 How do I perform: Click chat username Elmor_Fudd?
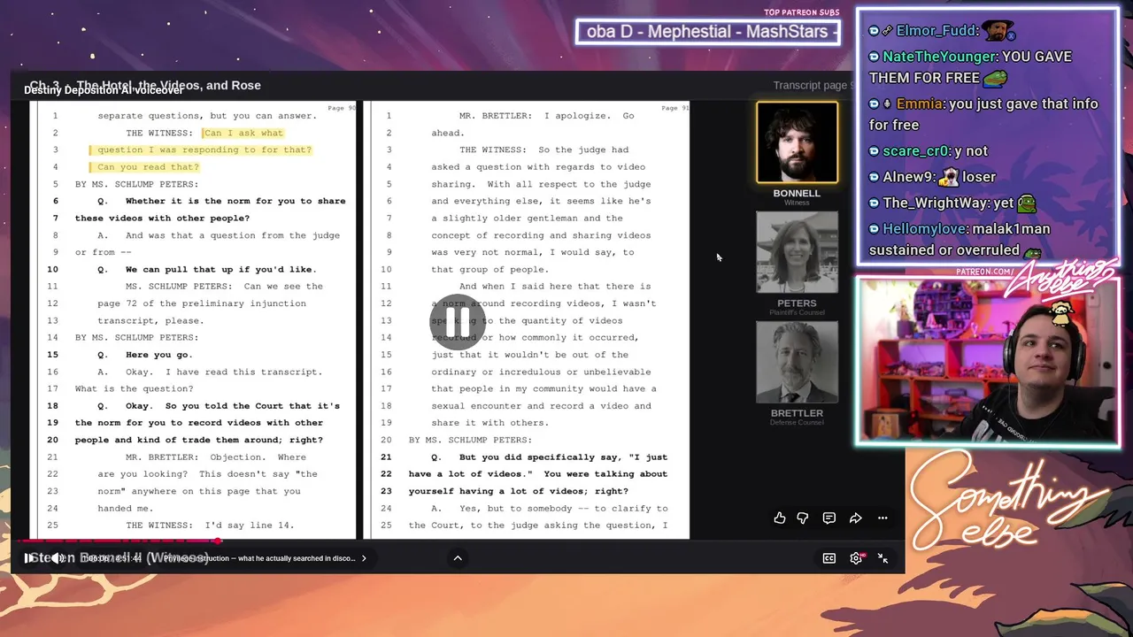(x=937, y=31)
